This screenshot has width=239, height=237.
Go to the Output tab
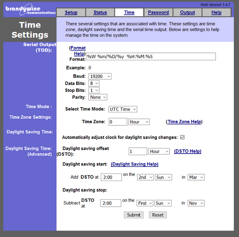point(188,12)
